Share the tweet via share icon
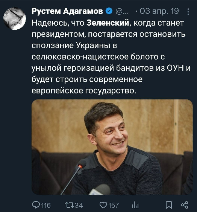Screen dimensions: 197x212 tap(185, 205)
